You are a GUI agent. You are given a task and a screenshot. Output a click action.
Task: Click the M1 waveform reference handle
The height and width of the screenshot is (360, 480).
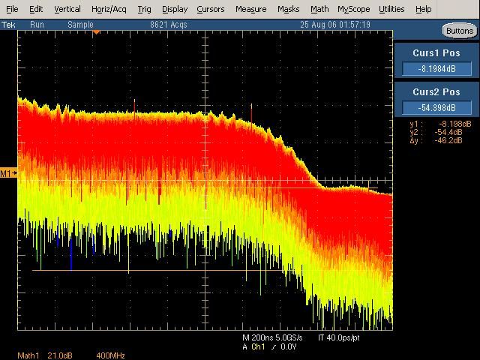8,173
